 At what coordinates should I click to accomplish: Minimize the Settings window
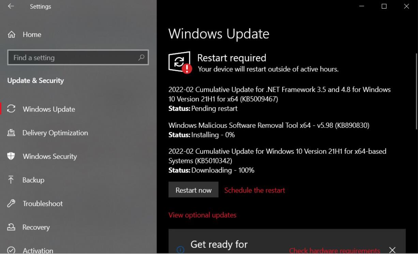(362, 6)
